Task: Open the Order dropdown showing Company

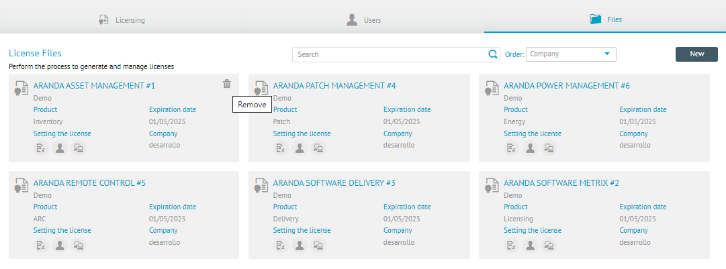Action: 571,54
